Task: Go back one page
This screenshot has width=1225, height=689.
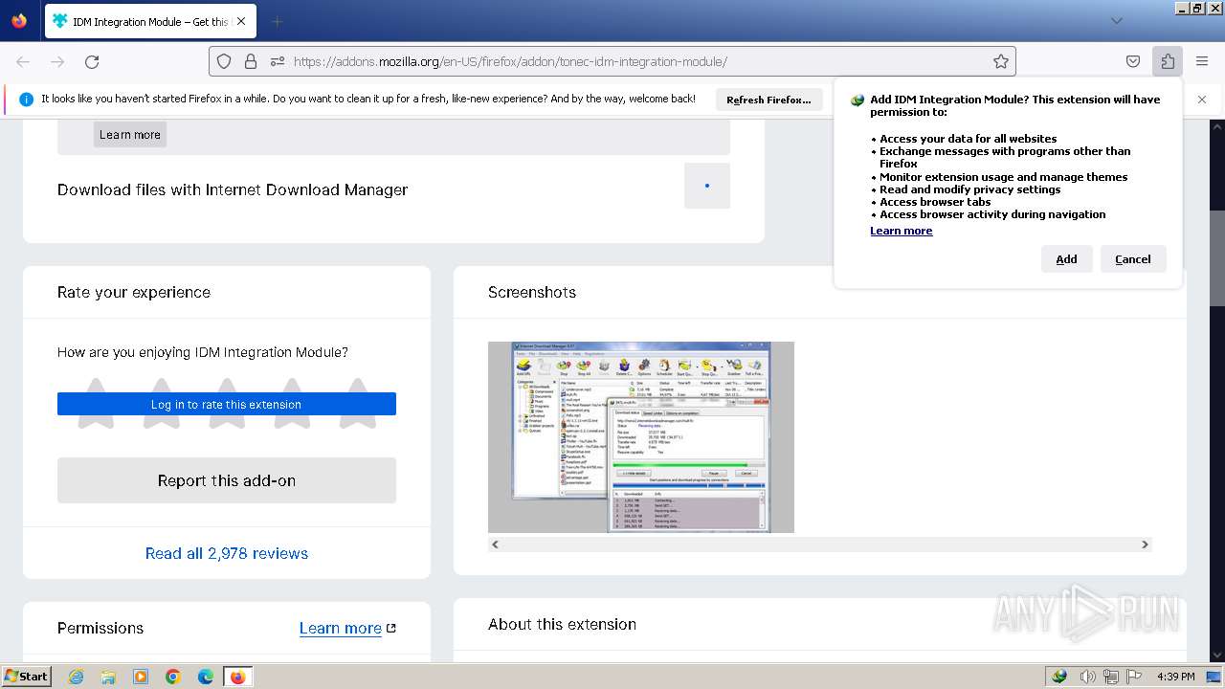Action: point(23,61)
